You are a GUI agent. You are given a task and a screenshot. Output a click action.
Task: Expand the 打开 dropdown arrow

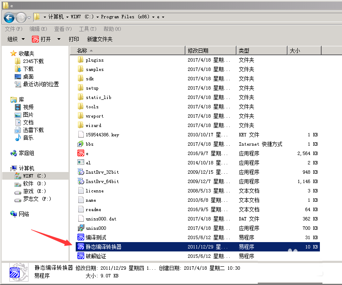[x=59, y=39]
